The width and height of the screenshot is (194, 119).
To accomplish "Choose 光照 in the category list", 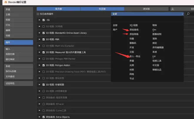I will pos(132,65).
